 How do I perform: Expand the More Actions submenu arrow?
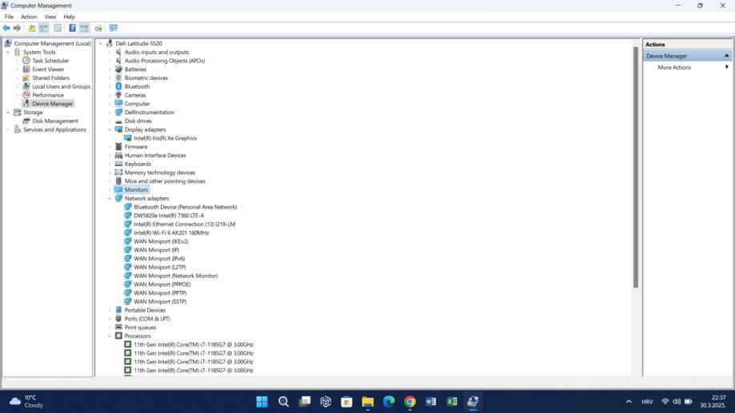click(726, 67)
